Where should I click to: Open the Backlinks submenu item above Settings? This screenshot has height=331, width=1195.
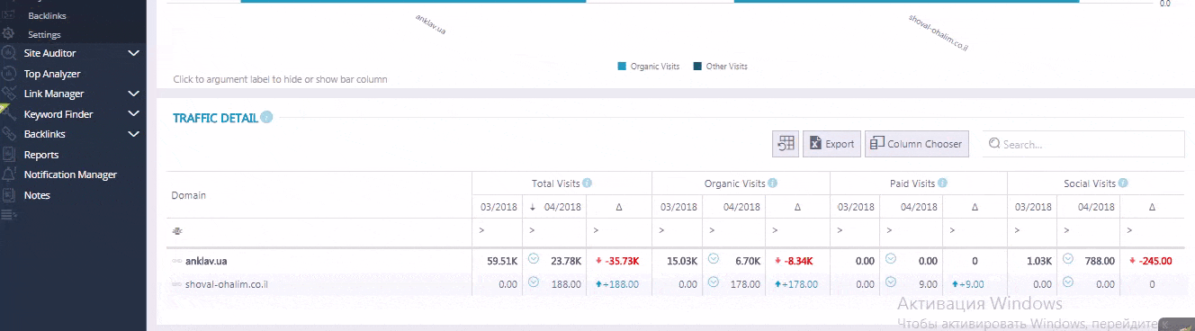[47, 15]
